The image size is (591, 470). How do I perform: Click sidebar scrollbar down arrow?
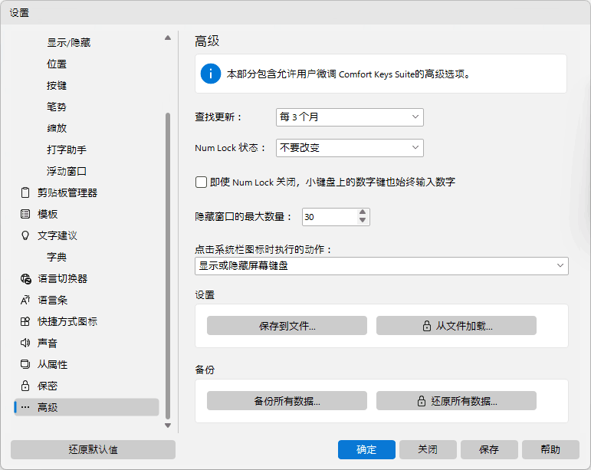(x=168, y=426)
